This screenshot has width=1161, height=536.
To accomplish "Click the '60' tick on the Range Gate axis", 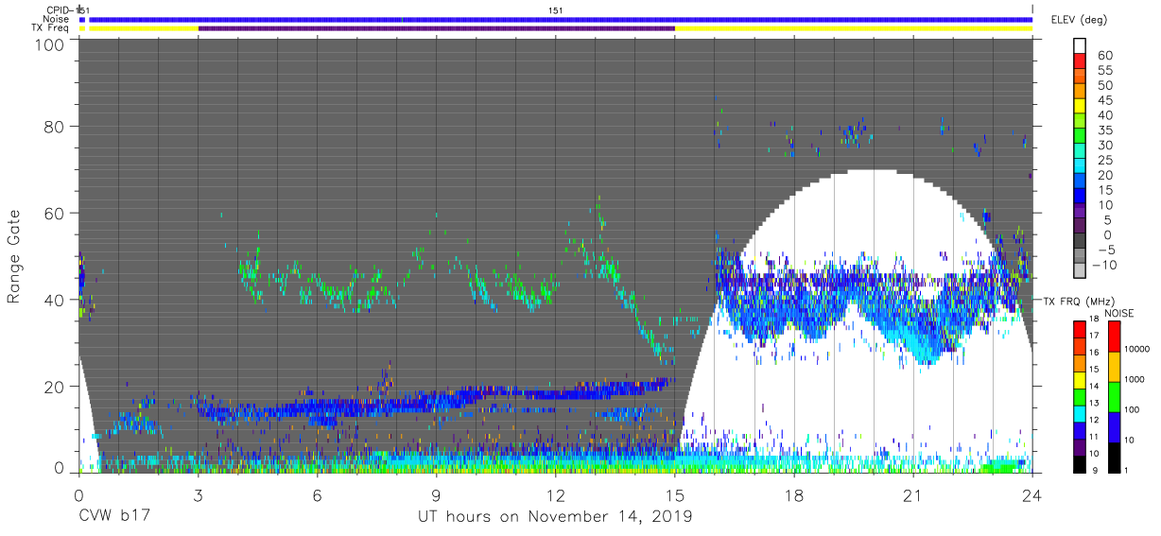I will click(55, 213).
